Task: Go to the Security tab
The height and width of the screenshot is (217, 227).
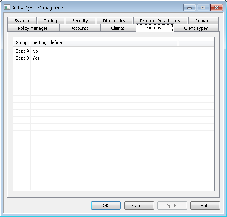Action: click(x=80, y=21)
